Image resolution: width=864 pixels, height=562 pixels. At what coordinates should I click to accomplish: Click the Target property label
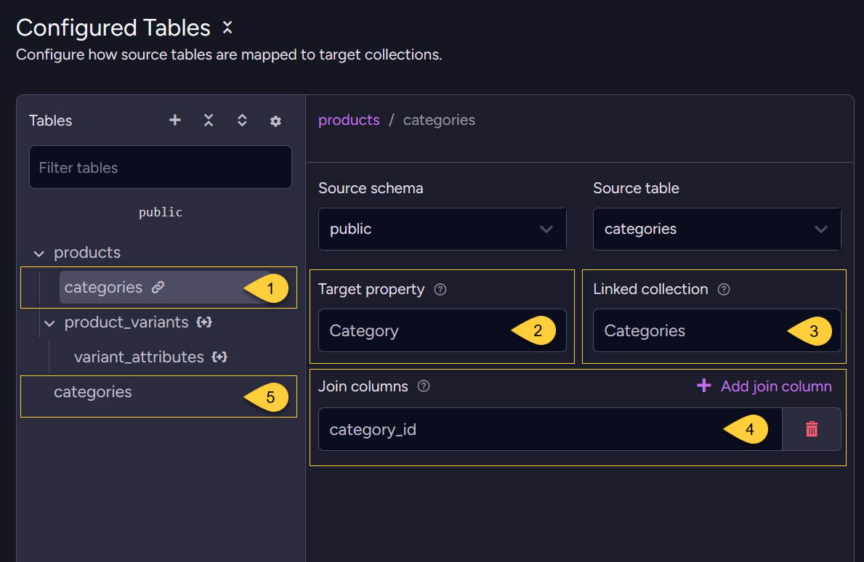(371, 290)
